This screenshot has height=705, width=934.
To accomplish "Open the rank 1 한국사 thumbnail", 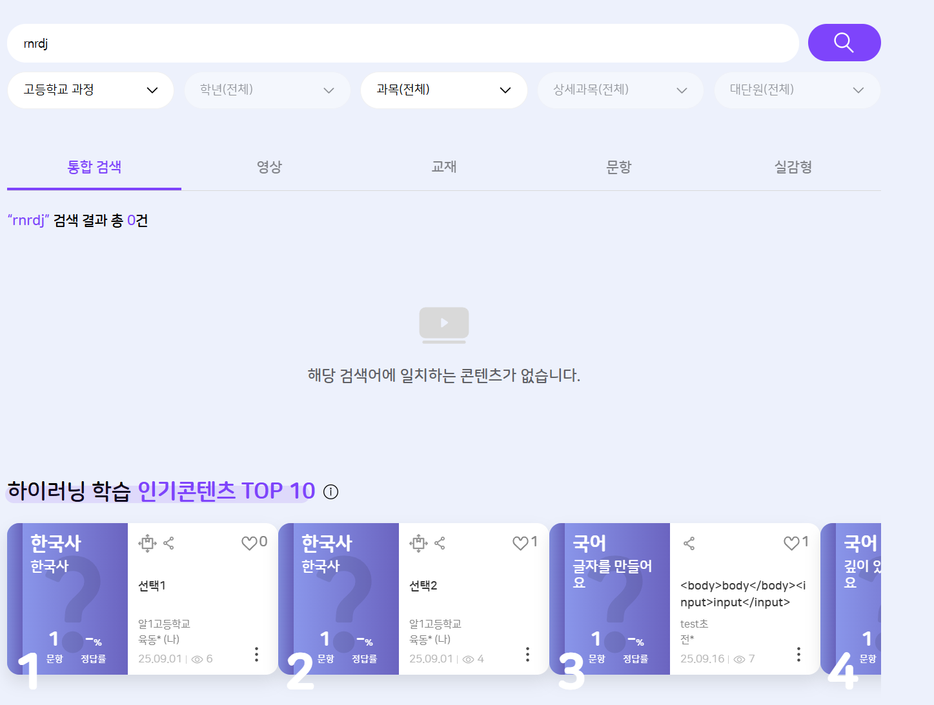I will pos(68,599).
